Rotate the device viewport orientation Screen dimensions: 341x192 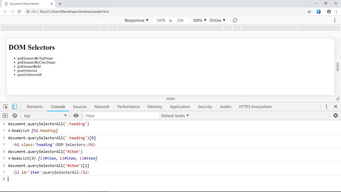pos(235,20)
